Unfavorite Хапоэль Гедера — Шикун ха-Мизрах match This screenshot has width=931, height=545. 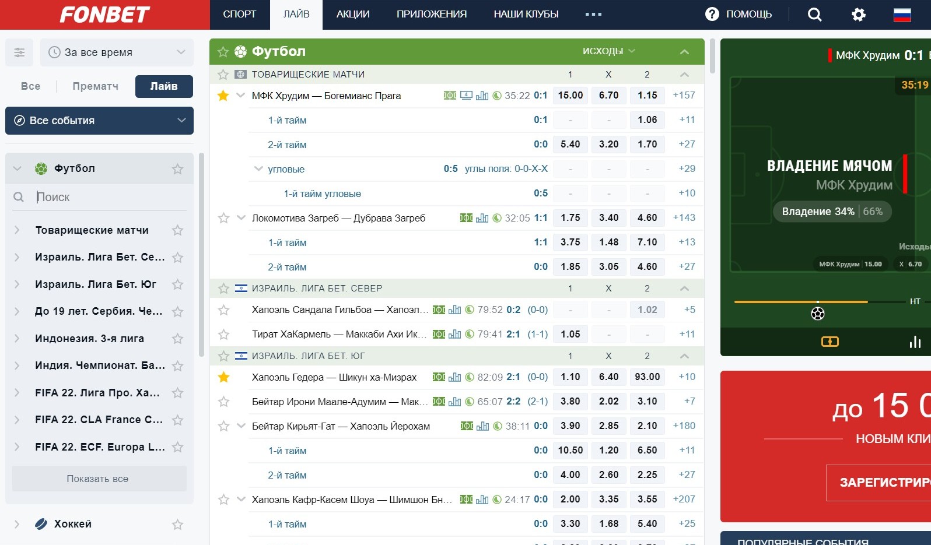(x=223, y=377)
